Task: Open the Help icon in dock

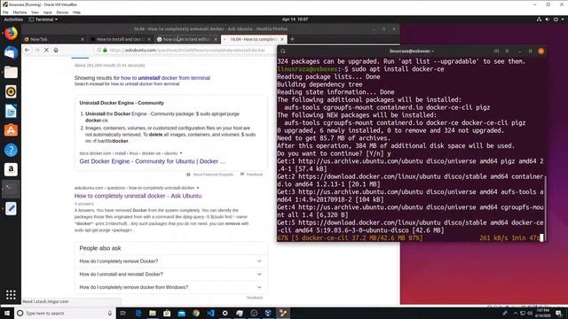Action: click(11, 150)
